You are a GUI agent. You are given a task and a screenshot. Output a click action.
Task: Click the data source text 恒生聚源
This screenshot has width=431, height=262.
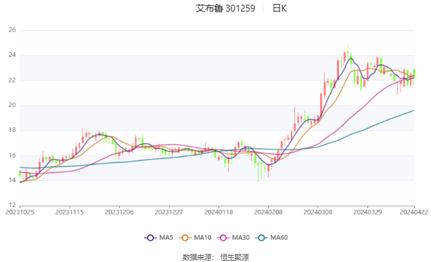(235, 257)
